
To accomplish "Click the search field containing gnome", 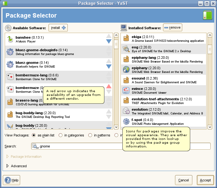I will coord(121,146).
